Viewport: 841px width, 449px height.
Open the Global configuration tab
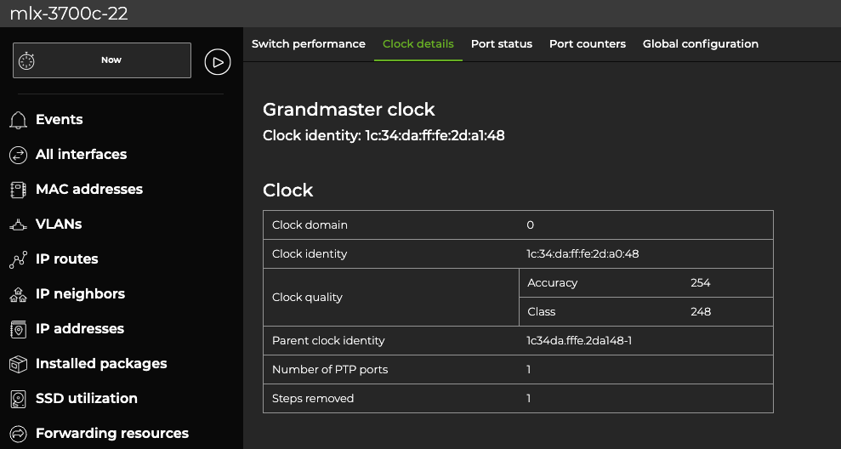(701, 44)
